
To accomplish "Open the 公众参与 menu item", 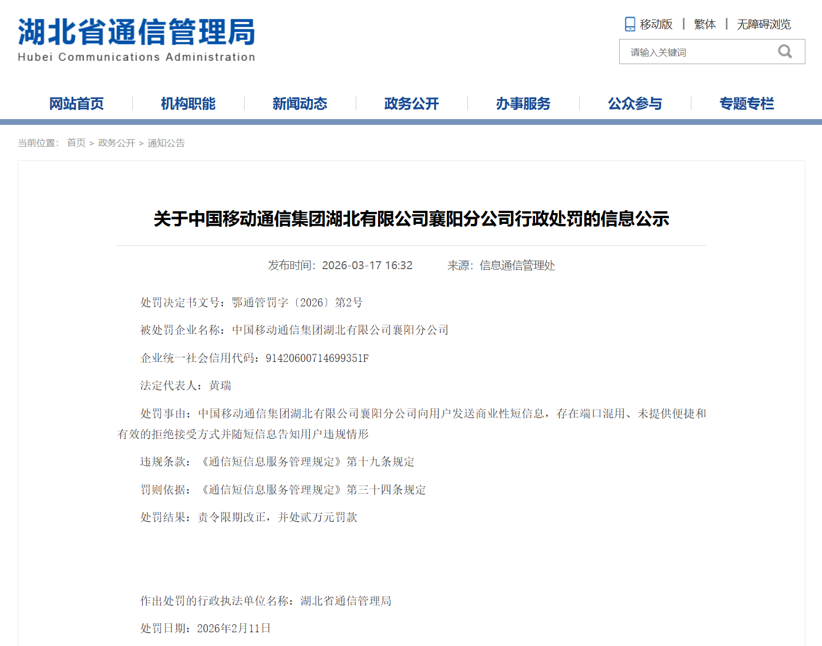I will [x=635, y=104].
